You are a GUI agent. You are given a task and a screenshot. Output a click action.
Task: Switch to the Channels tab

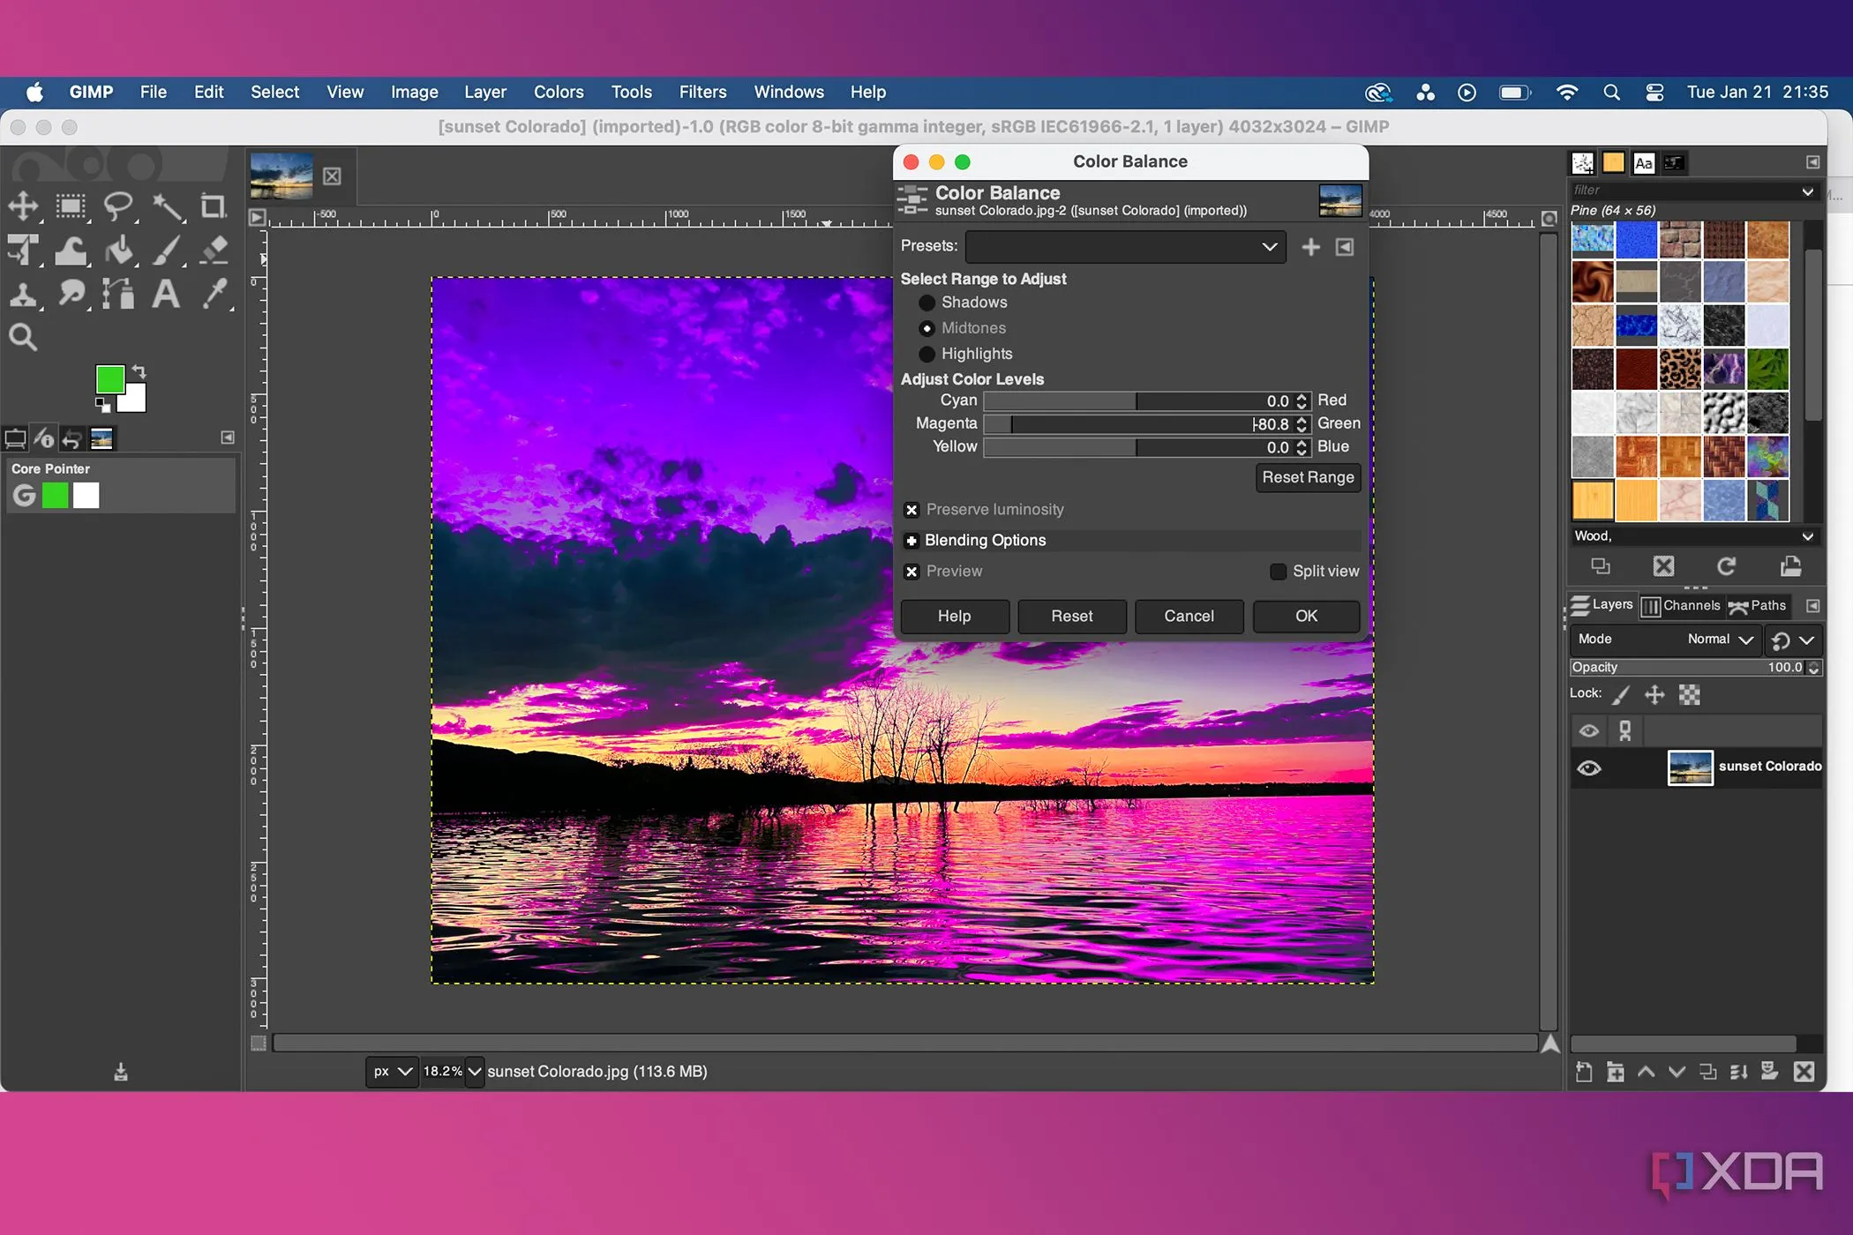1681,606
